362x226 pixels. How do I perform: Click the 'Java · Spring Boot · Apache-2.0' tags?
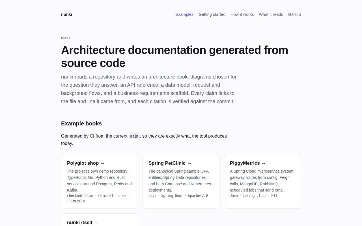click(178, 195)
